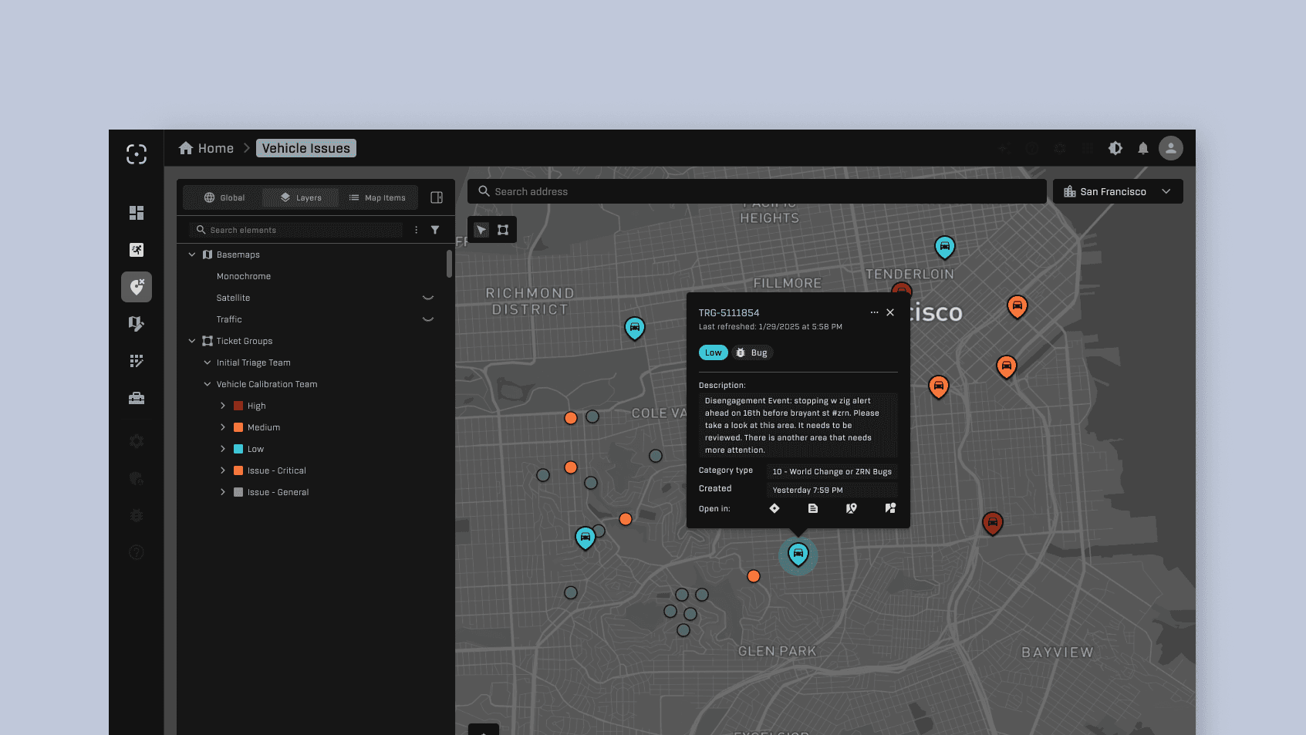
Task: Collapse the Initial Triage Team group
Action: pyautogui.click(x=208, y=362)
